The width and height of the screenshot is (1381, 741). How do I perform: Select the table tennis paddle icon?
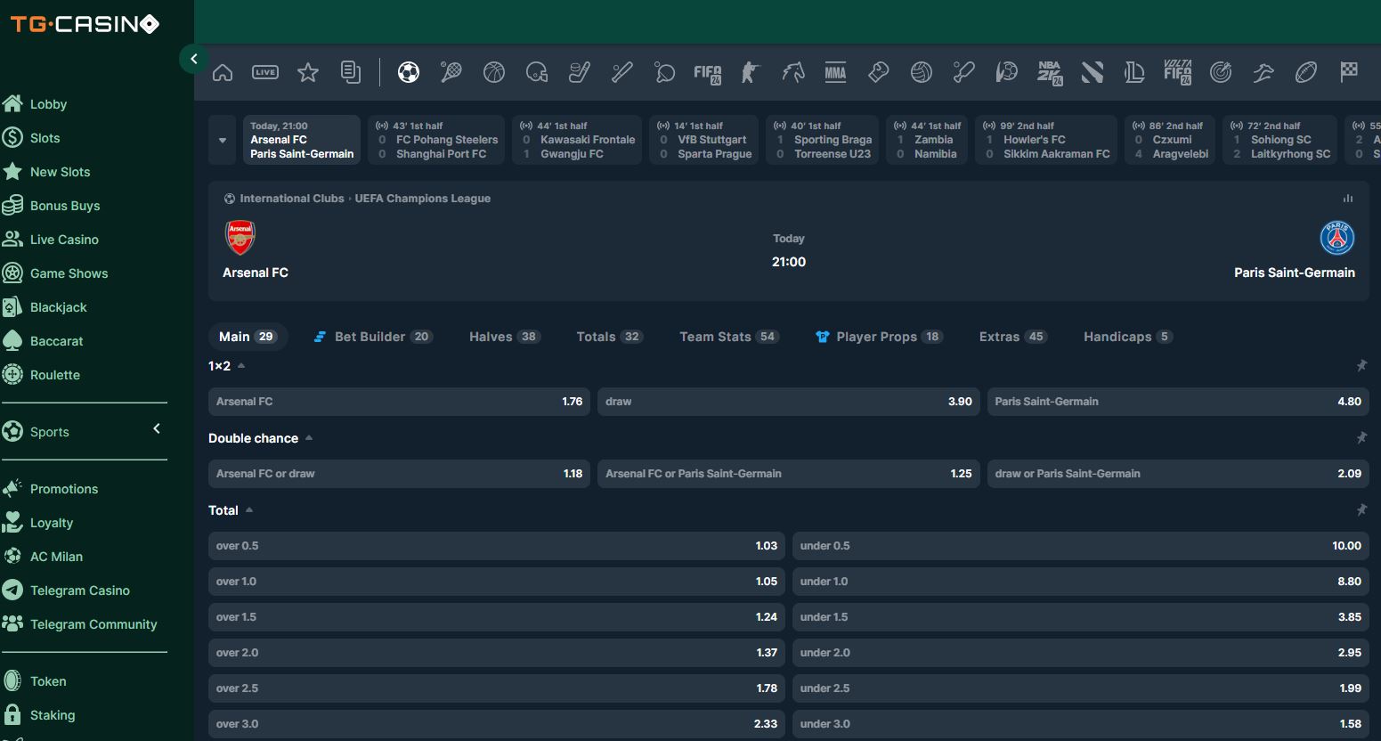tap(665, 72)
